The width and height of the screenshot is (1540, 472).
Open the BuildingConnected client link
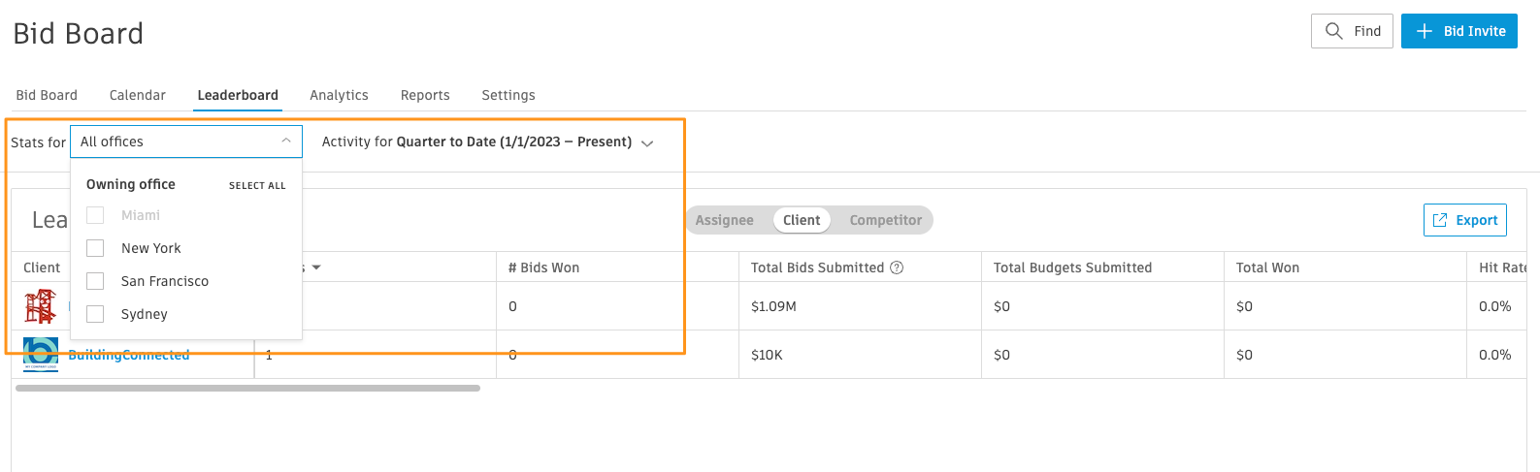click(x=129, y=355)
